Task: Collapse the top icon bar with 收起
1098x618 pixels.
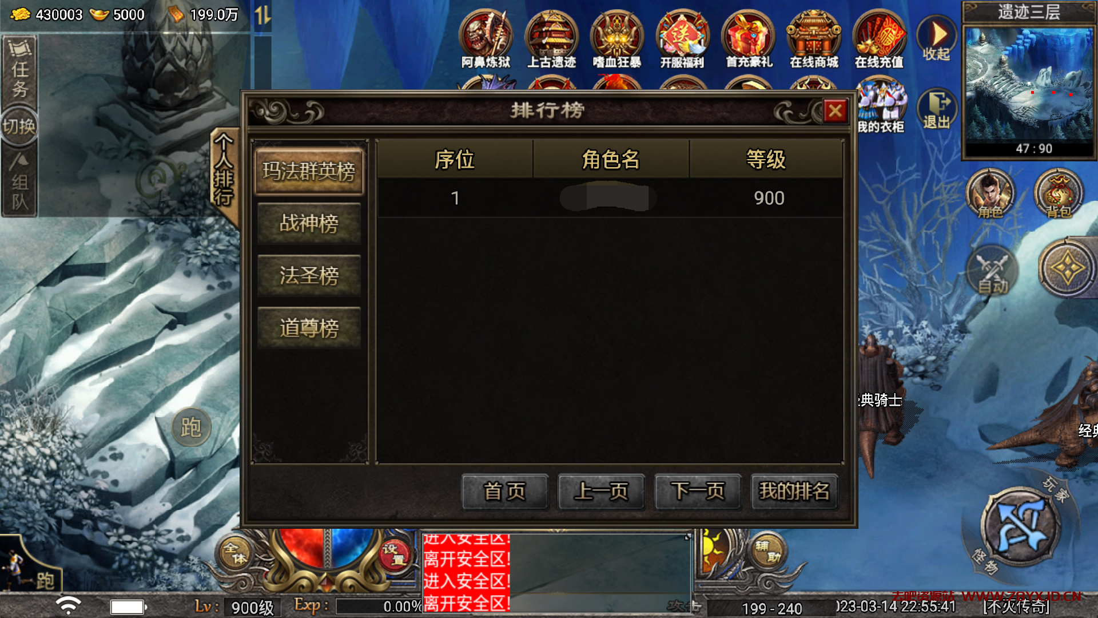Action: (x=936, y=39)
